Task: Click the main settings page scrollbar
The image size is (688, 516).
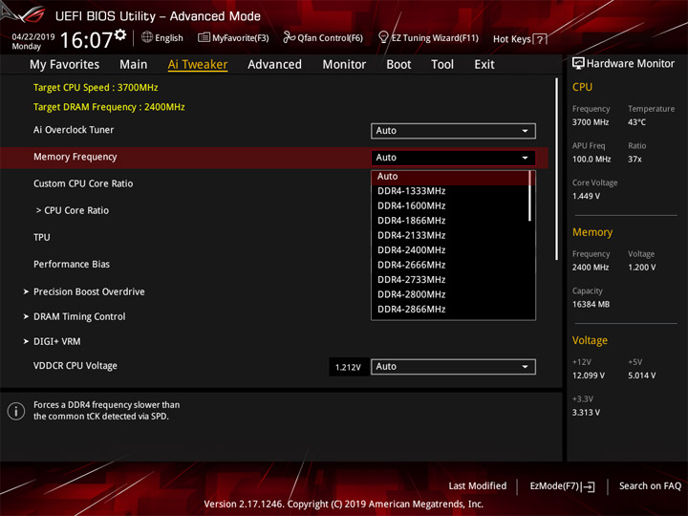Action: 557,169
